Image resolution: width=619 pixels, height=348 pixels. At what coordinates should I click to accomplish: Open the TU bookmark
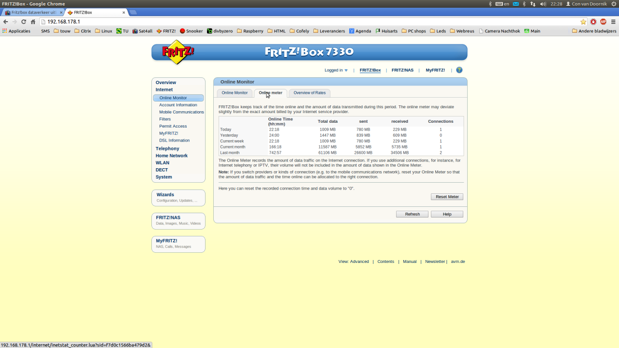pos(122,31)
